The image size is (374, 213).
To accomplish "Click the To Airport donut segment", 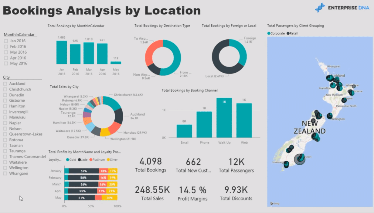I will tap(150, 51).
